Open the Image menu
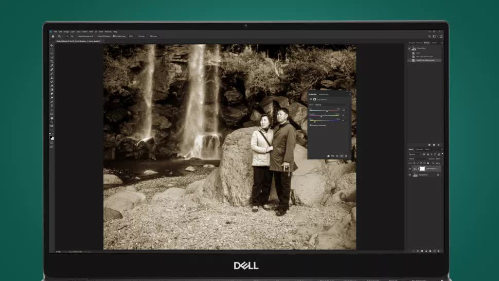This screenshot has width=499, height=281. (x=66, y=32)
